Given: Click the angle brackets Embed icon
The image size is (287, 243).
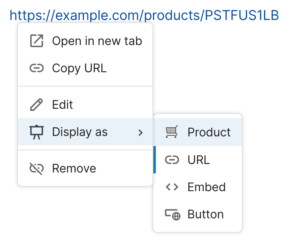Looking at the screenshot, I should pos(172,187).
